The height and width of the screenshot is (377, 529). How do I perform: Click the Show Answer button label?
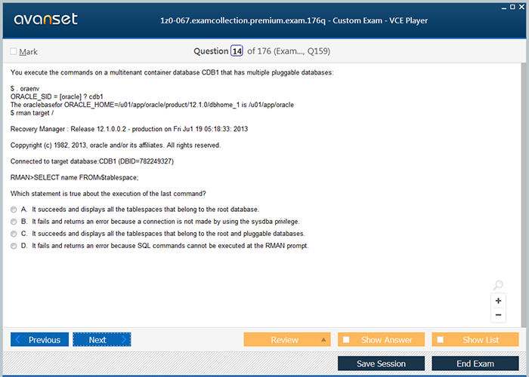pyautogui.click(x=387, y=340)
